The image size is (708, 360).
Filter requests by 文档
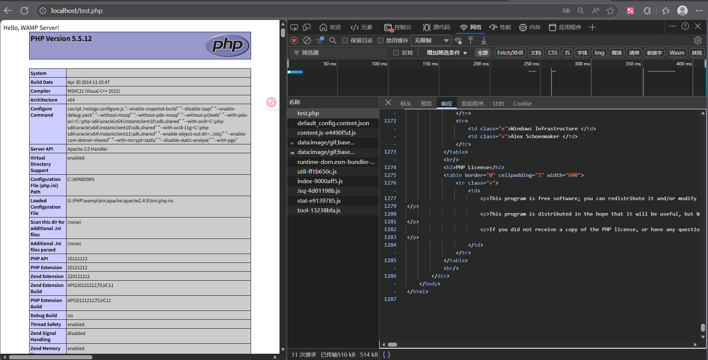click(536, 53)
